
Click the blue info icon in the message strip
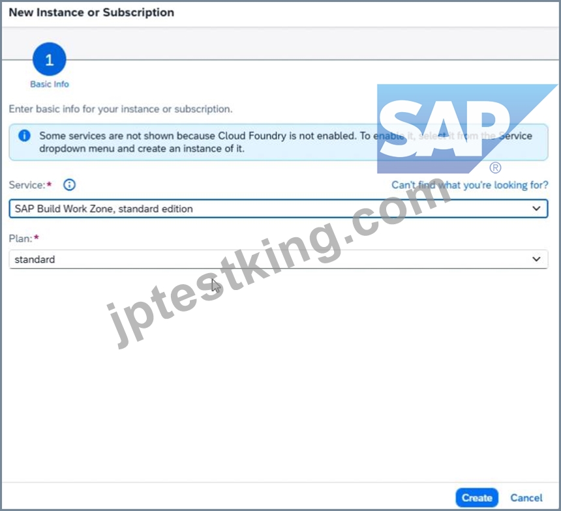[x=24, y=136]
